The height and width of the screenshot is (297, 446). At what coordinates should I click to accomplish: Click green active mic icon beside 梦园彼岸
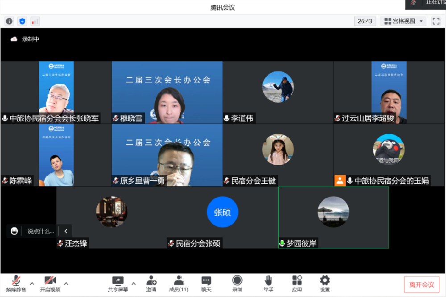pyautogui.click(x=282, y=243)
